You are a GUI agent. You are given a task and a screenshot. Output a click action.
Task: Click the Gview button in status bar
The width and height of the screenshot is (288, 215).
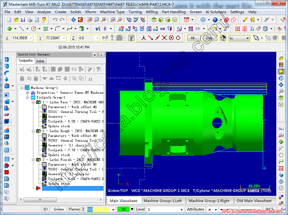(x=59, y=209)
